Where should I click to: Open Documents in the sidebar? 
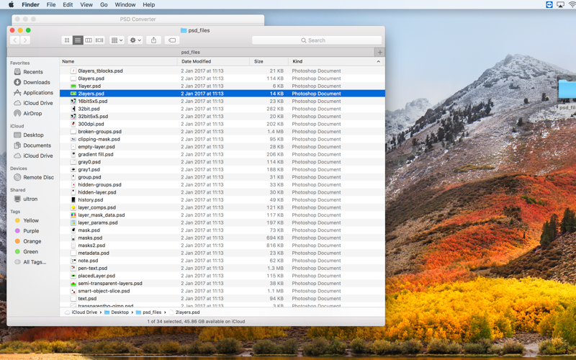37,145
